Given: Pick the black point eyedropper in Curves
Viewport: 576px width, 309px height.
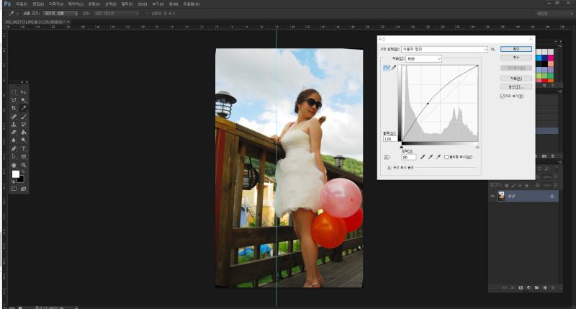Looking at the screenshot, I should 423,157.
